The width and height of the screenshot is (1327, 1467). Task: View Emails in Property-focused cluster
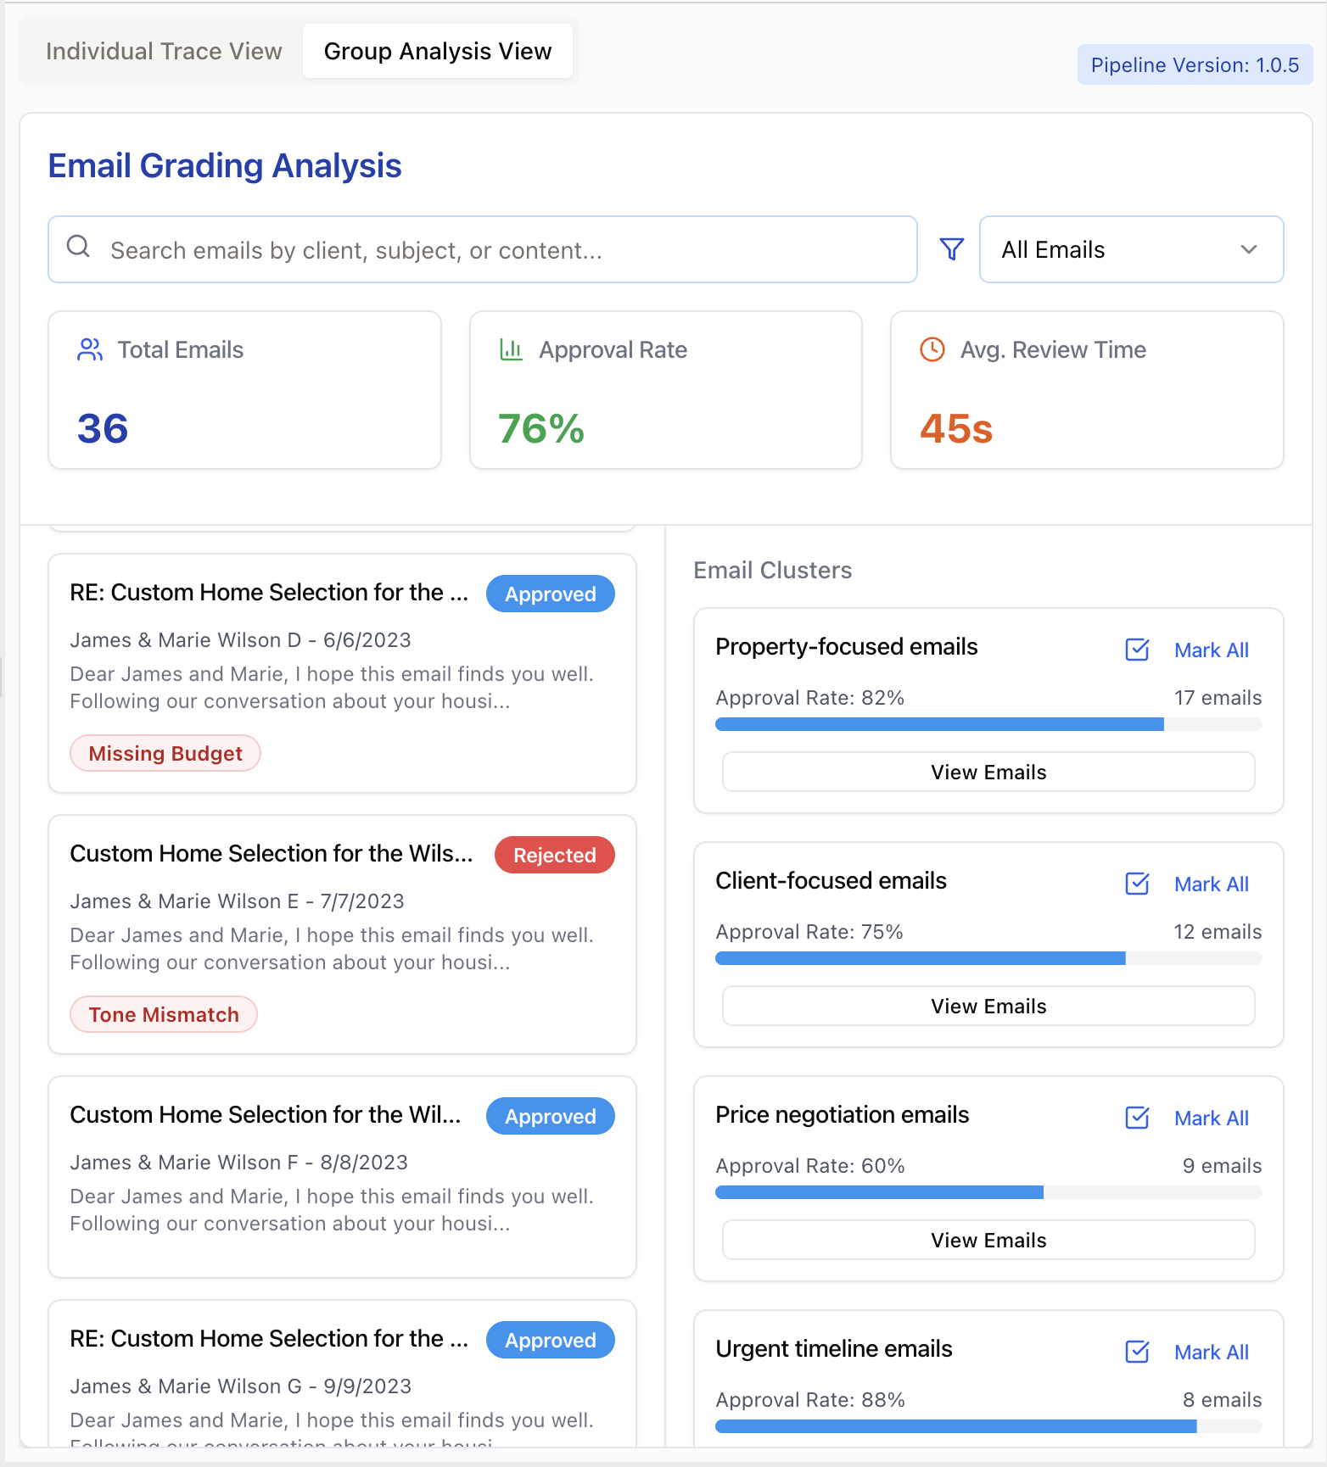click(988, 772)
